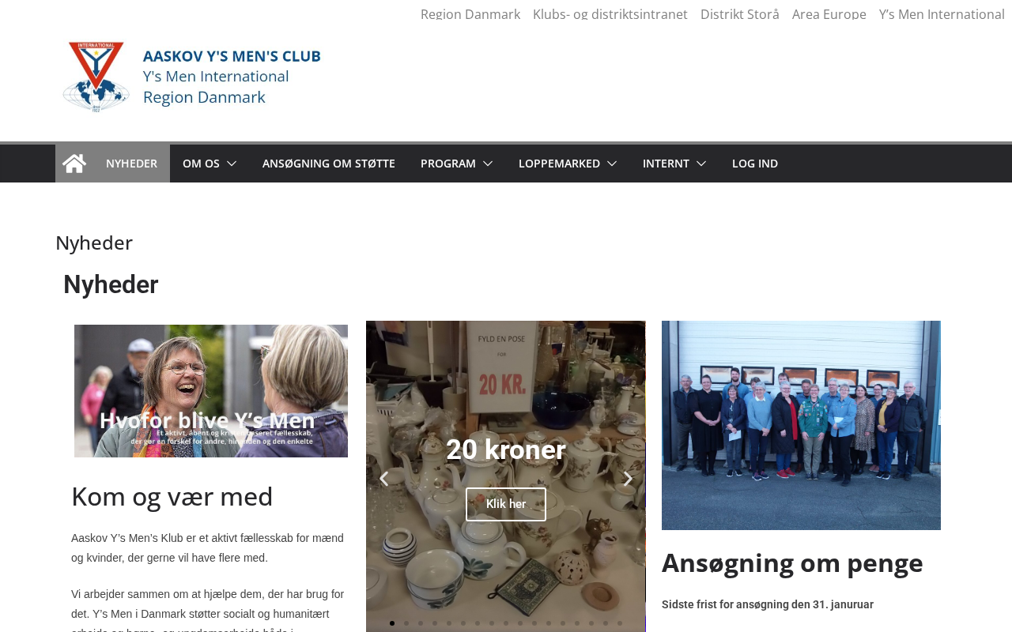Go to previous slide with left arrow
The height and width of the screenshot is (632, 1012).
tap(383, 479)
